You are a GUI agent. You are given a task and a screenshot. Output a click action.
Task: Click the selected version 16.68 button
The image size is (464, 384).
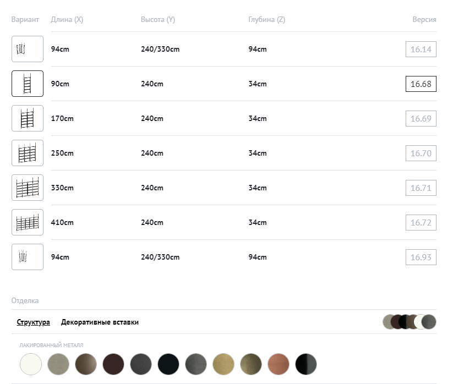pos(421,84)
